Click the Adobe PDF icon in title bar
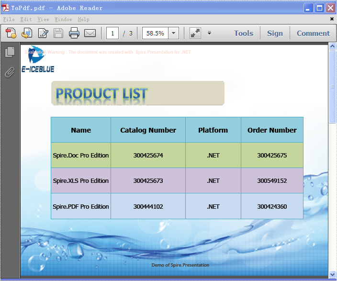The width and height of the screenshot is (337, 281). pos(5,8)
